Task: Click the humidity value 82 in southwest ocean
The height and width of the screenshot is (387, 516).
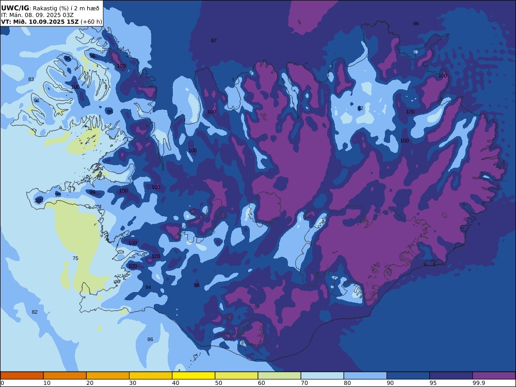Action: pos(35,312)
